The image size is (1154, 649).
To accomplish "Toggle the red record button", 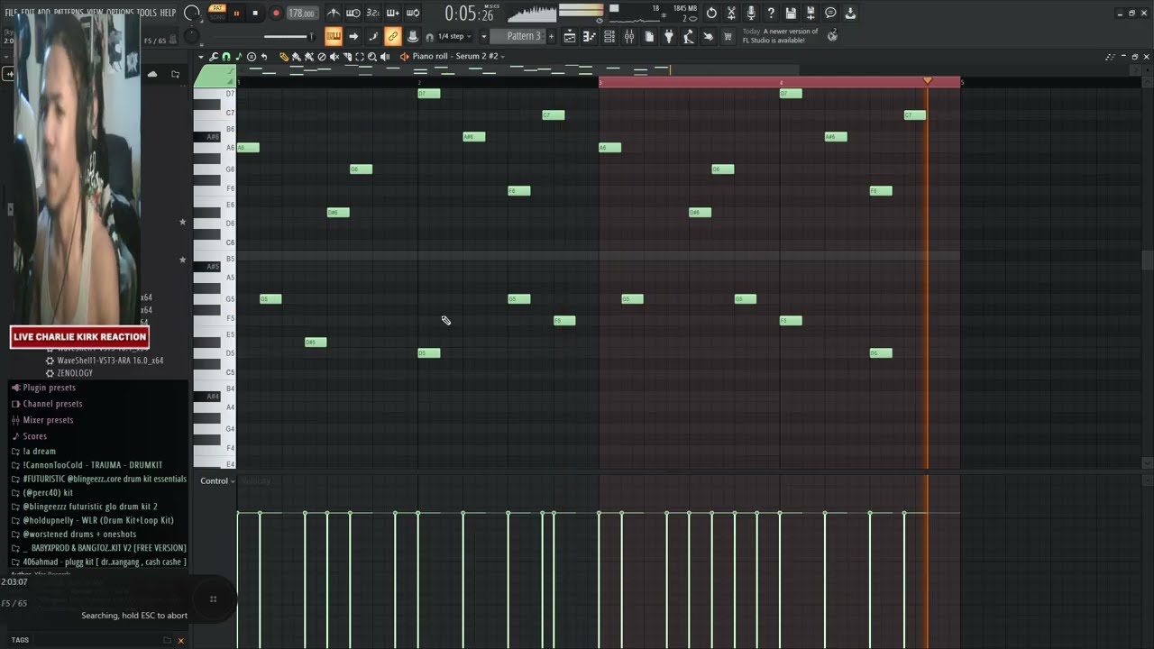I will coord(276,13).
